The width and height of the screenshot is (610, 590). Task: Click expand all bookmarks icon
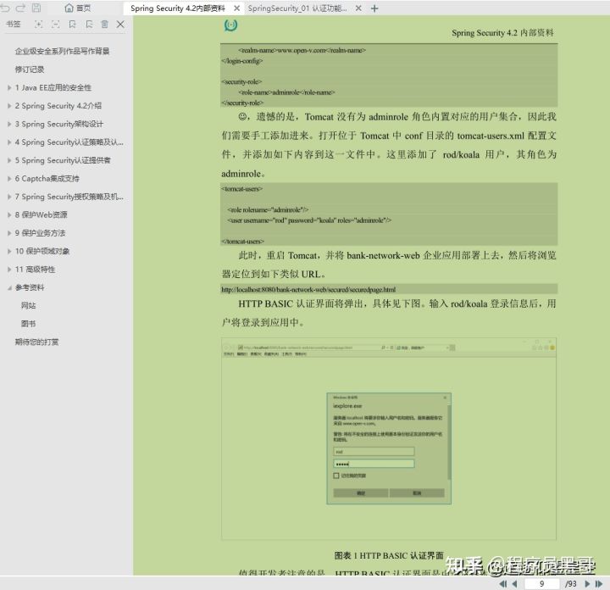pos(38,24)
